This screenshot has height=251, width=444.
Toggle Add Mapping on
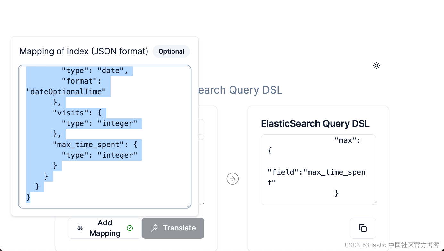click(105, 228)
